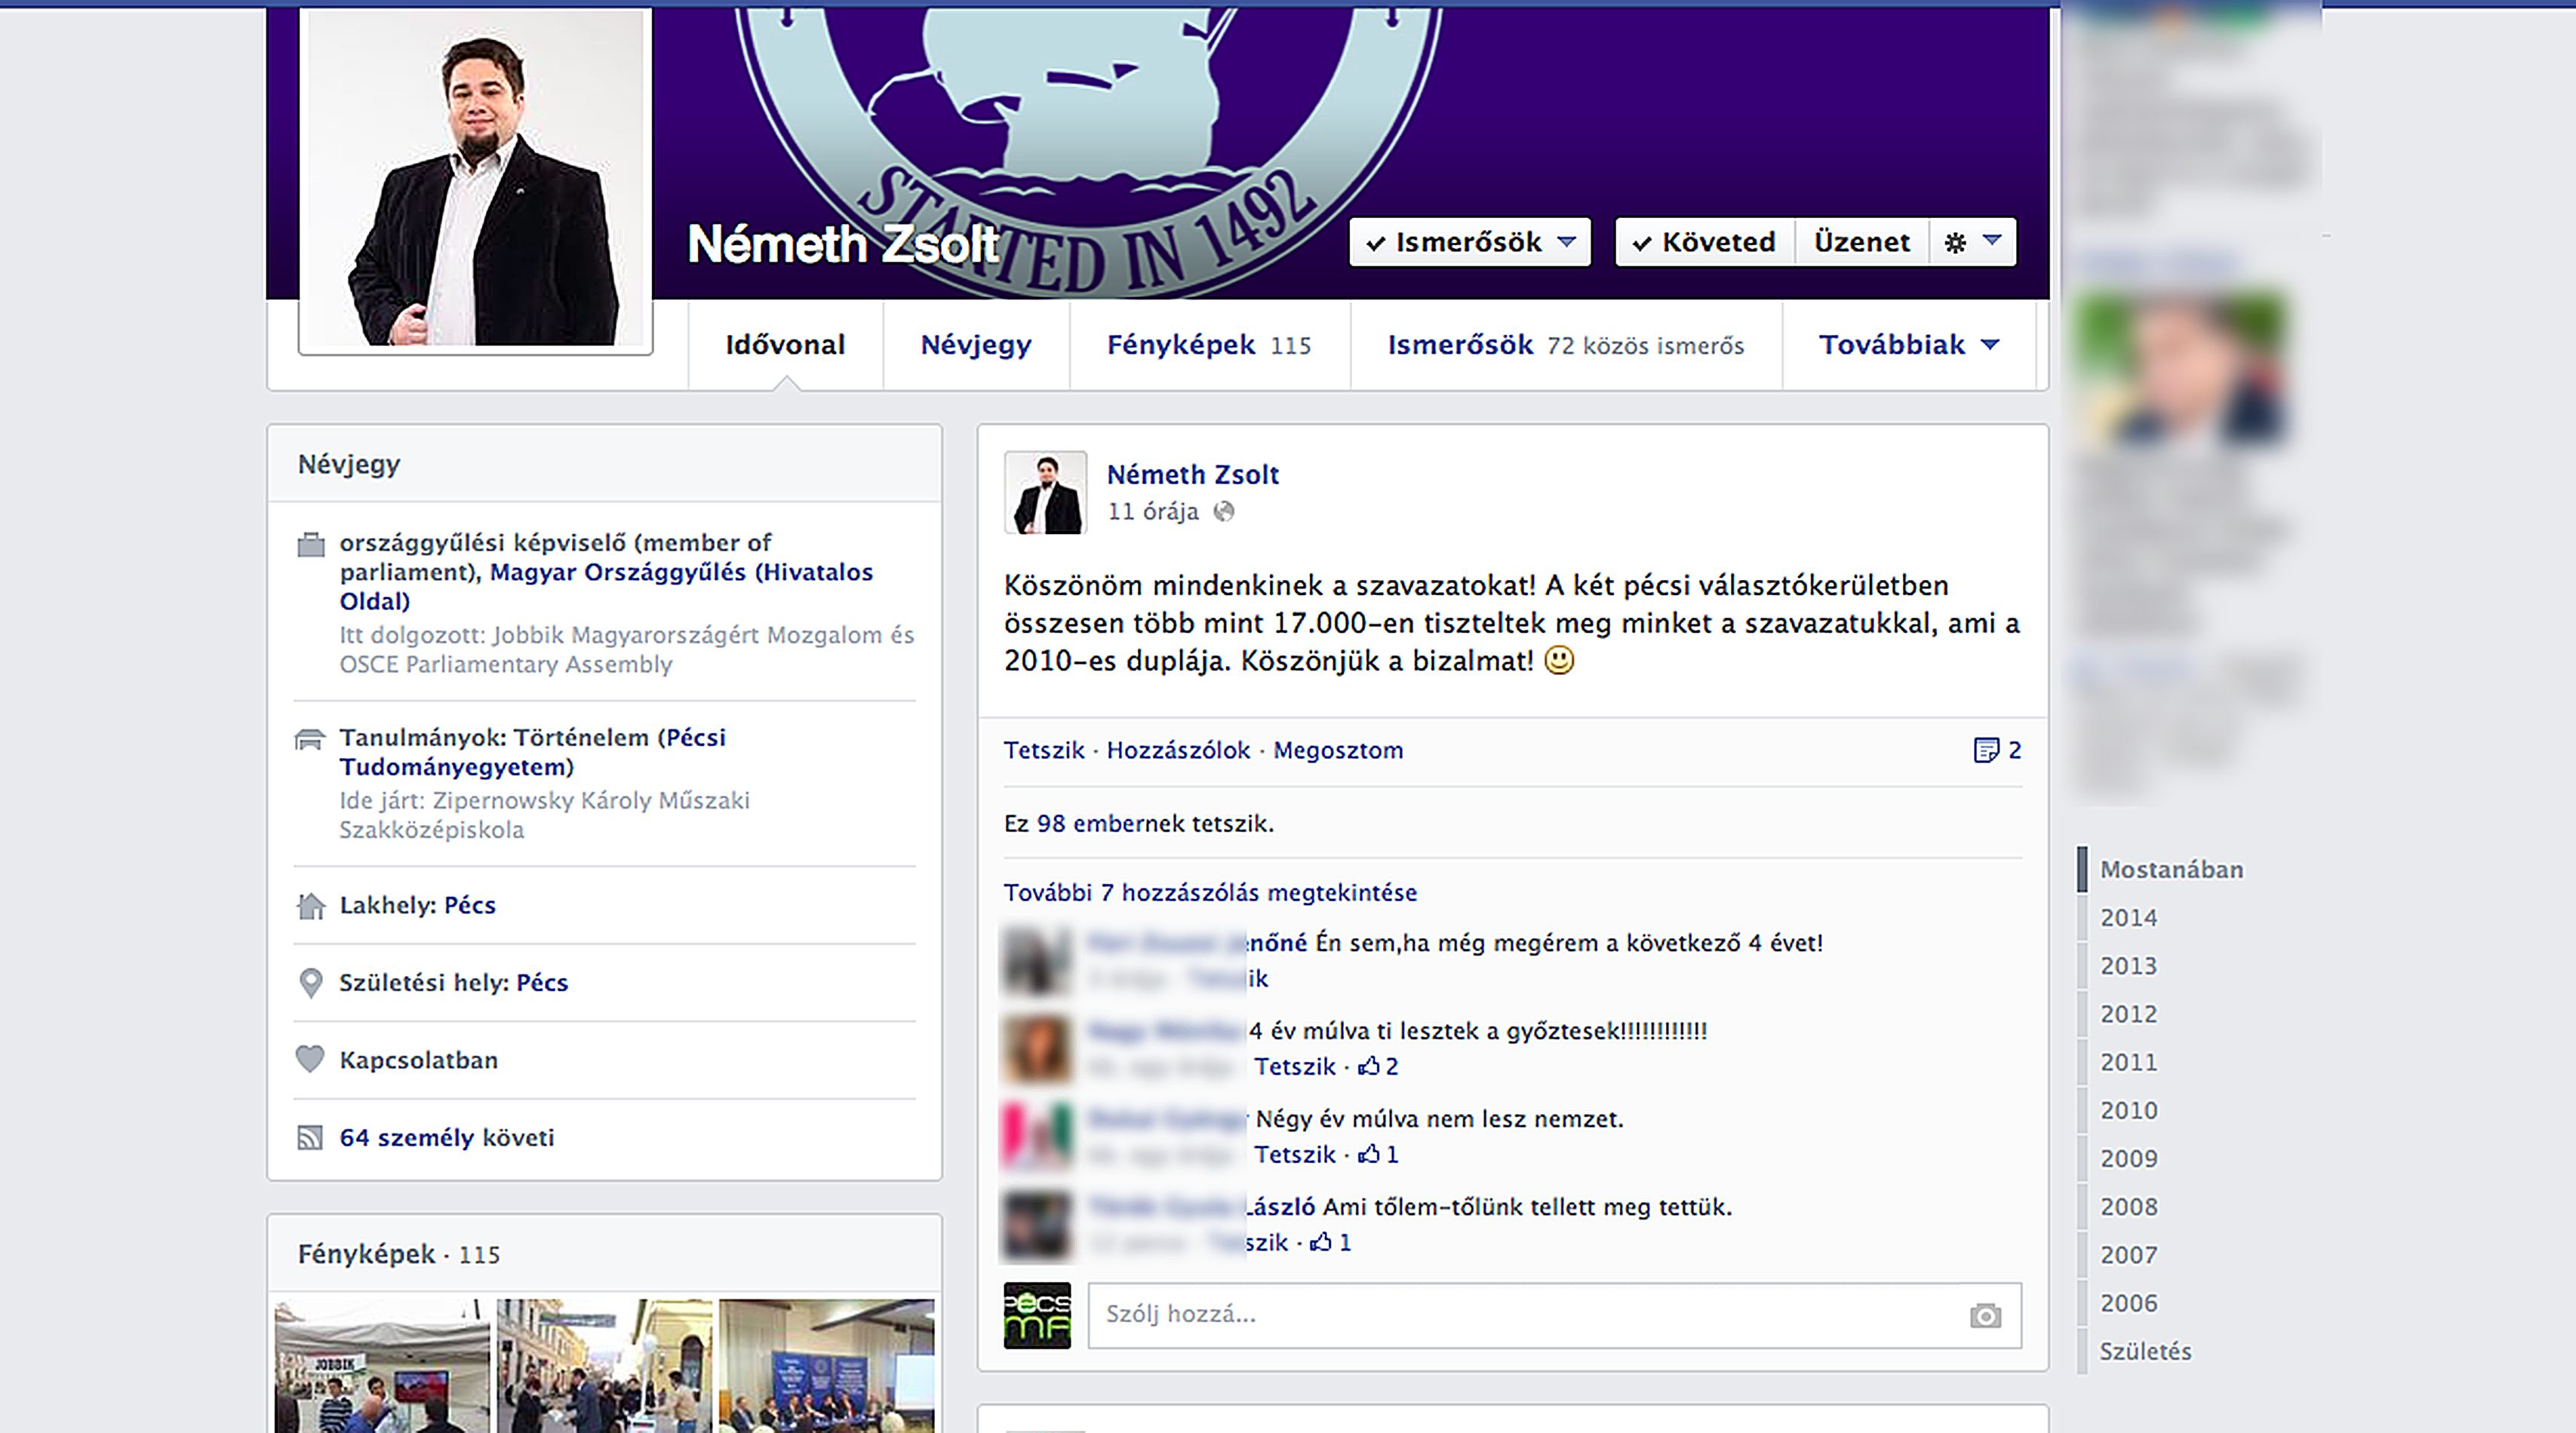Jump to 2008 on the timeline
The height and width of the screenshot is (1433, 2576).
point(2128,1206)
